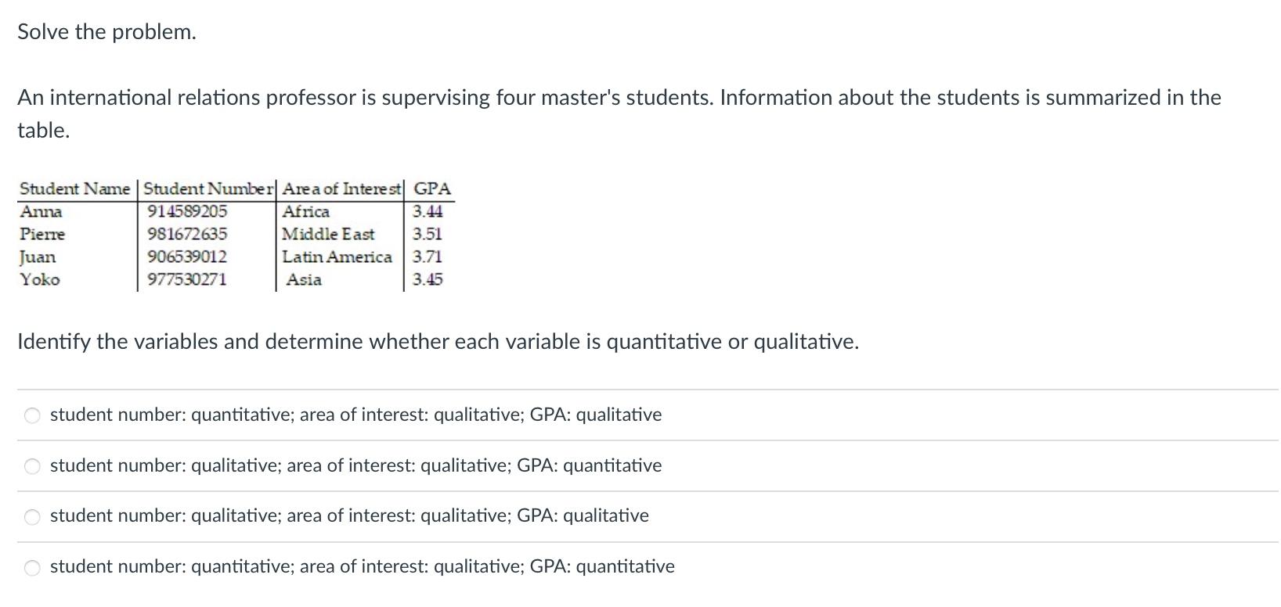Select the third answer option's radio button
This screenshot has width=1281, height=607.
[31, 516]
